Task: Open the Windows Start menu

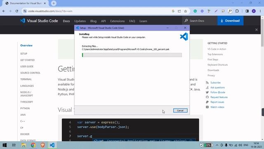Action: [x=5, y=145]
